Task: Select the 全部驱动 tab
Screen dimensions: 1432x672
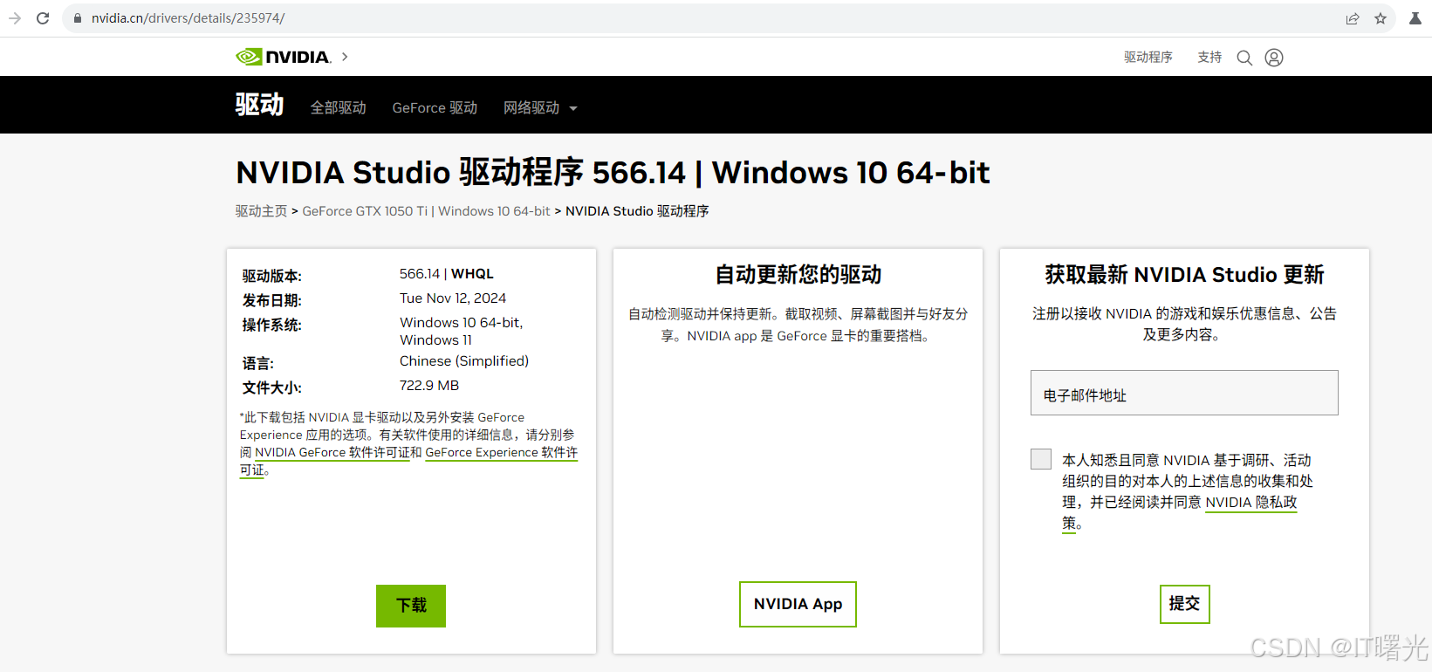Action: click(x=339, y=107)
